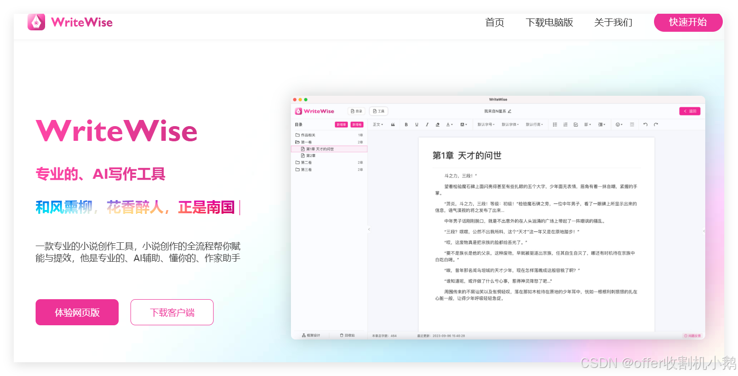Toggle the horizontal divider insert icon
This screenshot has width=738, height=376.
632,124
